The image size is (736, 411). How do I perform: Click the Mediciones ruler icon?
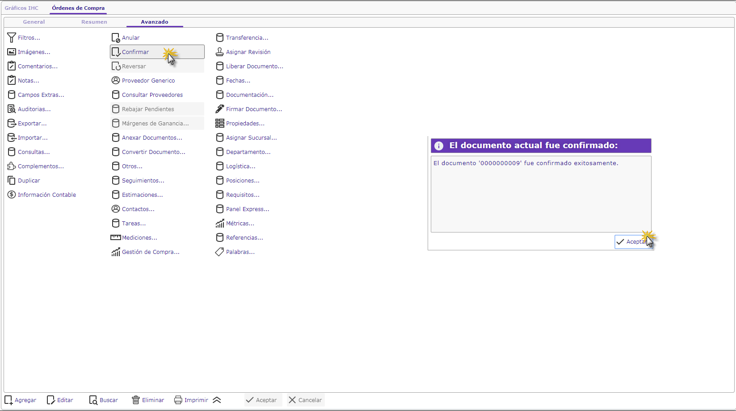(x=115, y=238)
